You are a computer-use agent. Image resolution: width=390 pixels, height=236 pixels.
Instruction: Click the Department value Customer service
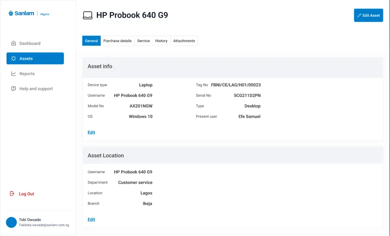click(135, 182)
